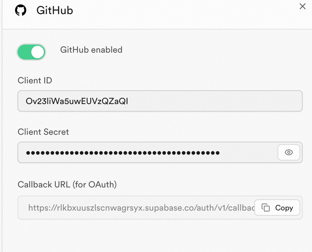312x252 pixels.
Task: Click the green area of the enable switch
Action: pyautogui.click(x=24, y=52)
